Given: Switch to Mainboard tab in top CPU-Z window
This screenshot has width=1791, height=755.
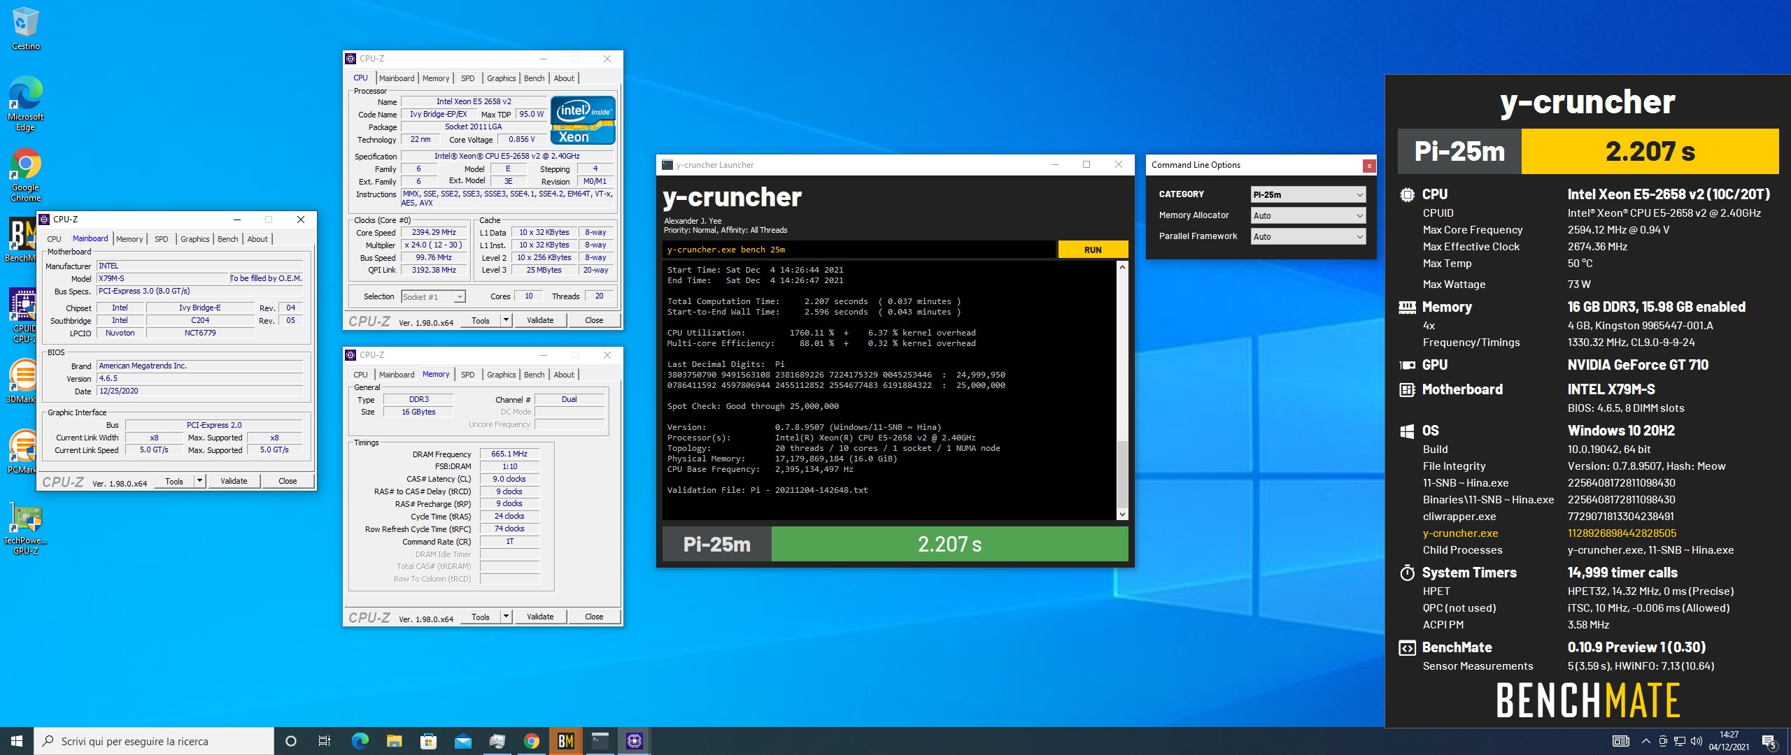Looking at the screenshot, I should click(397, 78).
